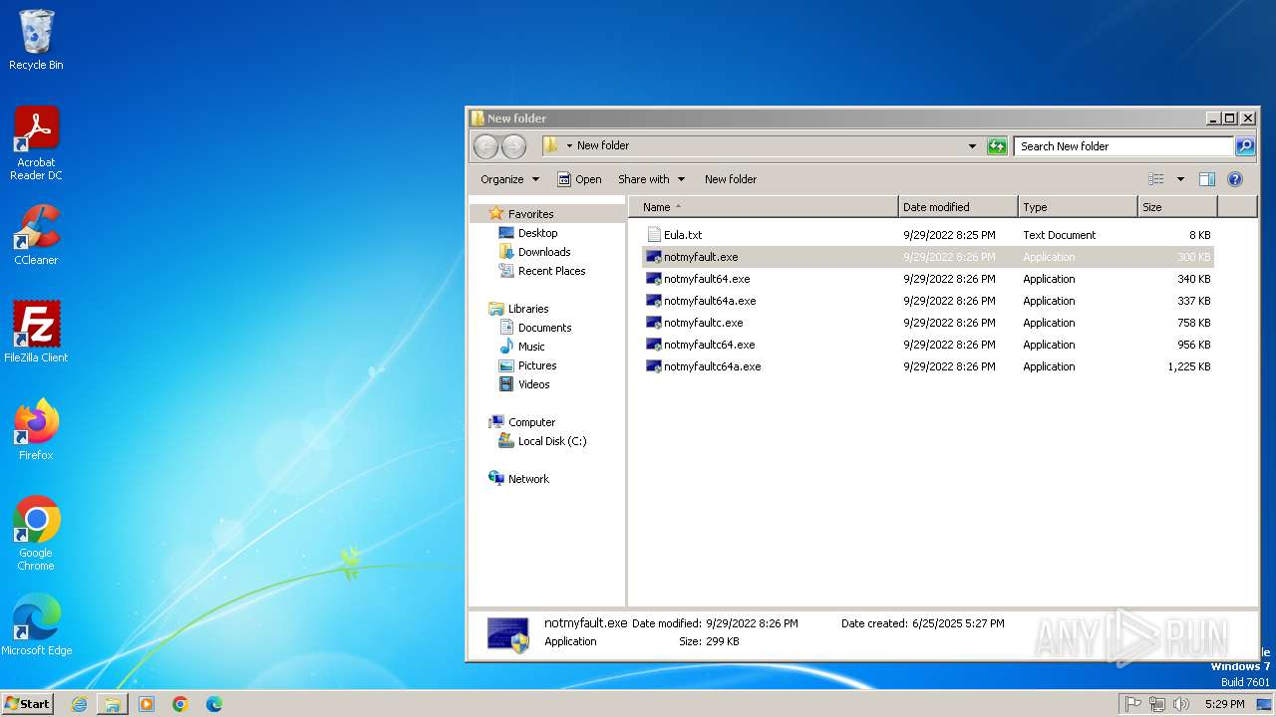
Task: Select notmyfaultc.exe file
Action: pos(703,323)
